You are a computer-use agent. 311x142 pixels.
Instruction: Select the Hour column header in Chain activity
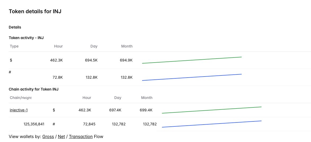[87, 98]
